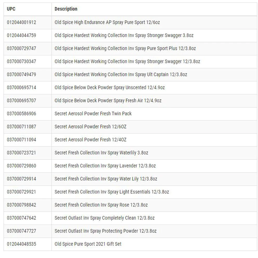
Task: Click Secret Aerosol Powder Fresh 12/4OZ
Action: click(90, 140)
